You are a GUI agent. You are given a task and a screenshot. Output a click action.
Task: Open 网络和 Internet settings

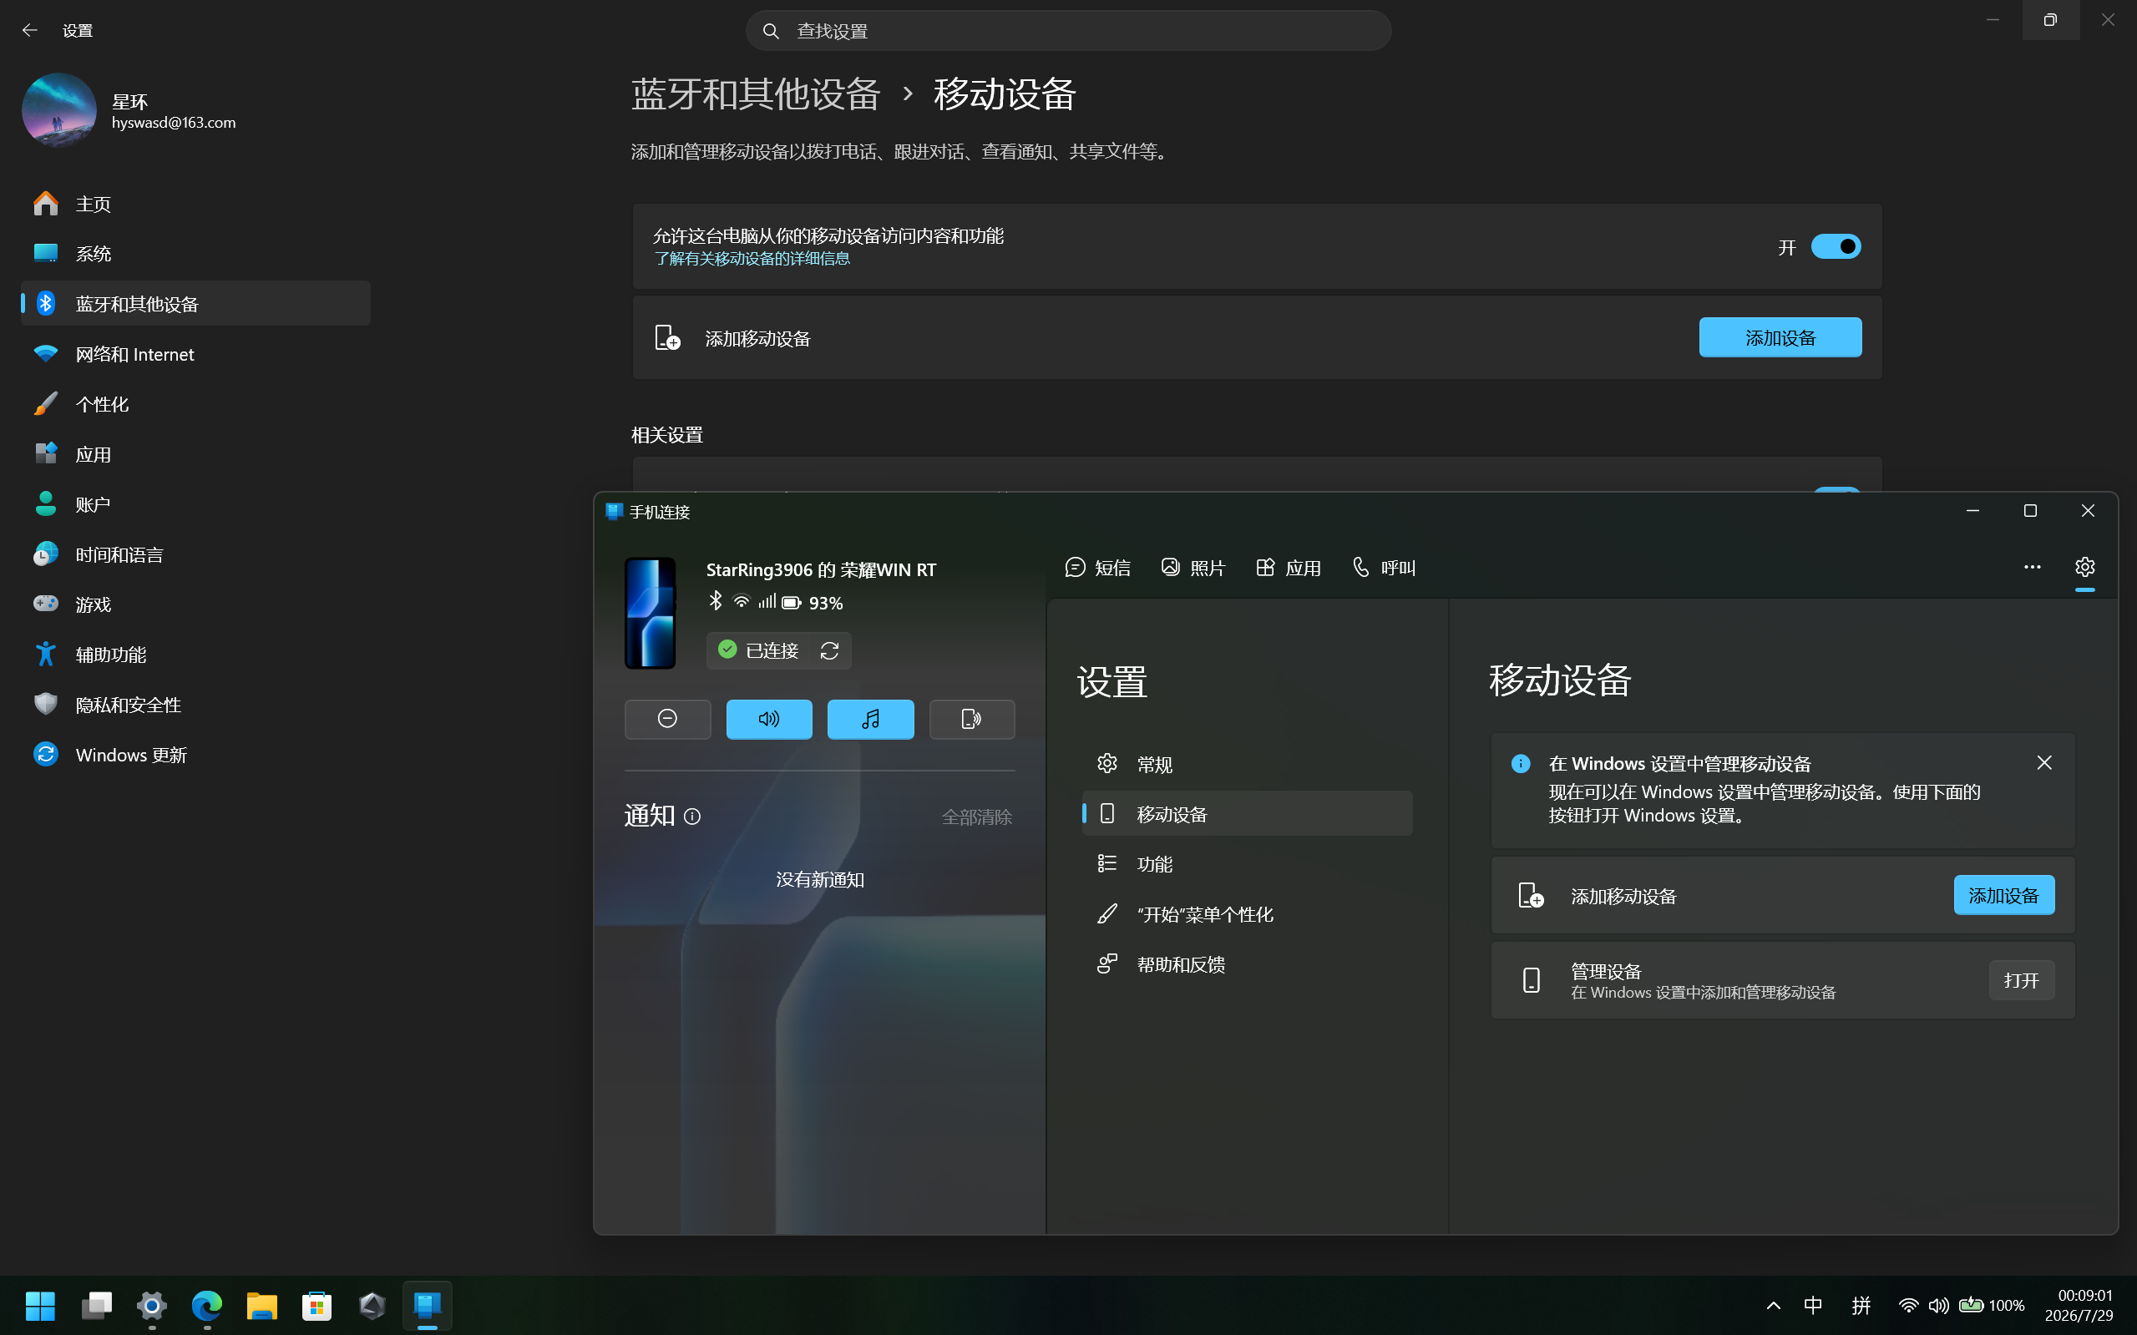pyautogui.click(x=195, y=354)
